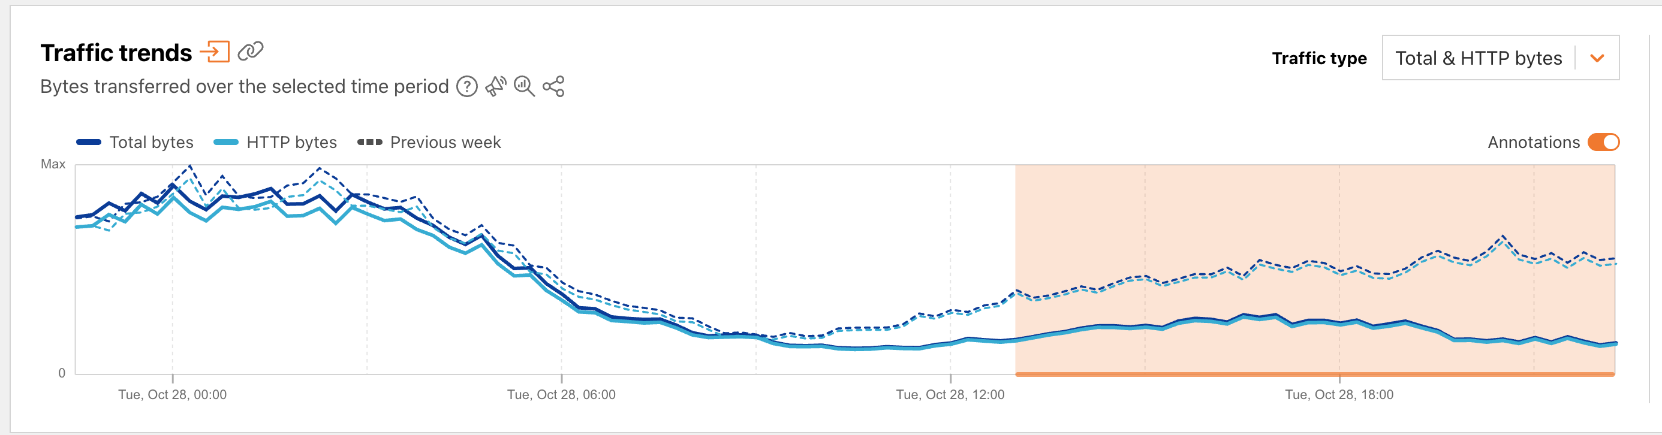Click the orange annotation bar on time axis
The width and height of the screenshot is (1662, 435).
pyautogui.click(x=1314, y=374)
